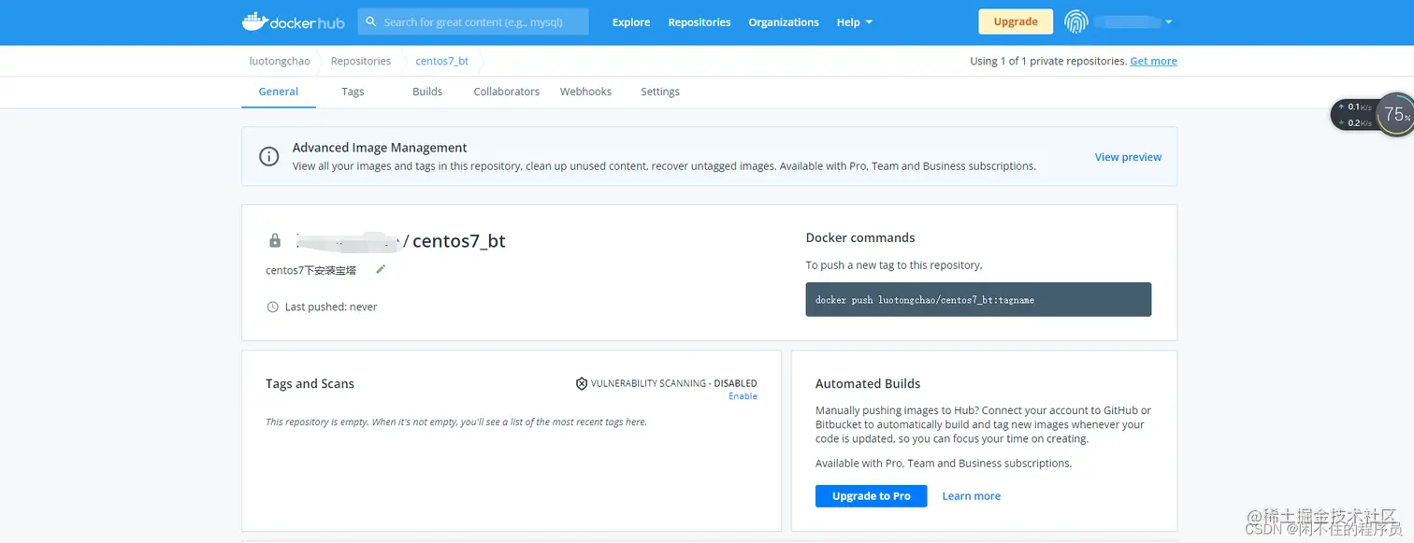1414x543 pixels.
Task: Edit description with the pencil icon
Action: coord(381,269)
